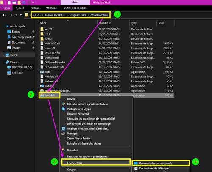The width and height of the screenshot is (212, 172).
Task: Click the Téléchargements download arrow icon
Action: tap(9, 37)
